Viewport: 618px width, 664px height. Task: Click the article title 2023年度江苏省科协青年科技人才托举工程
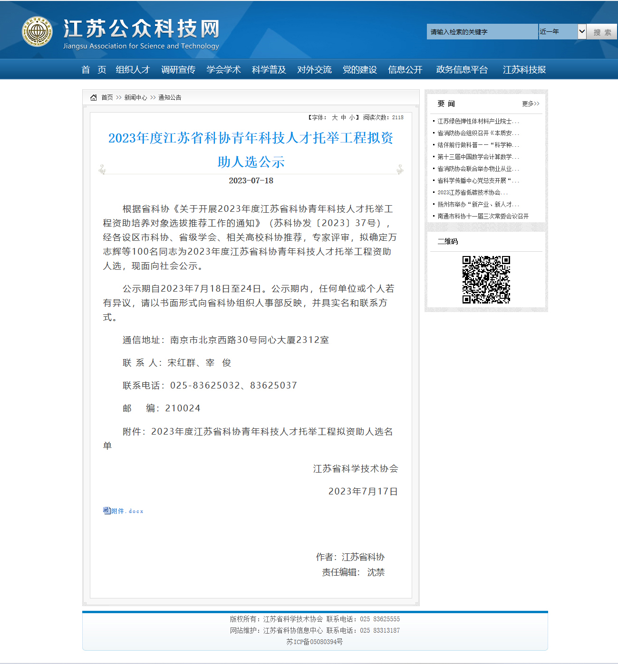pyautogui.click(x=251, y=150)
